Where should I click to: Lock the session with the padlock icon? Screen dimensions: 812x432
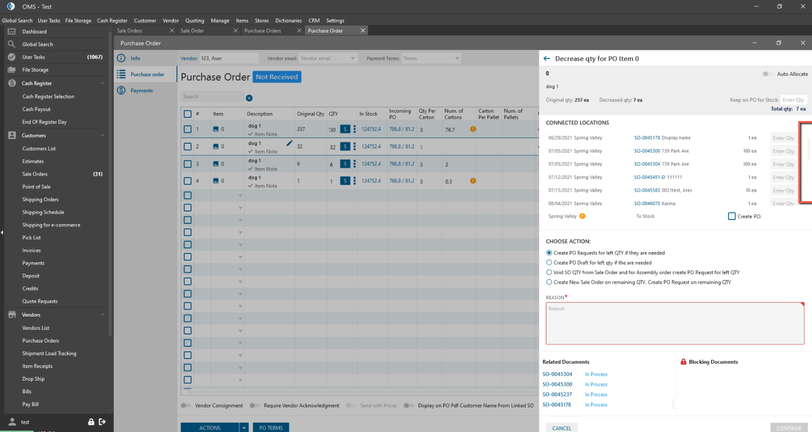point(91,422)
